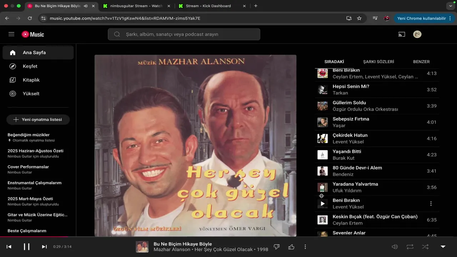Image resolution: width=457 pixels, height=257 pixels.
Task: Open Gitar ve Müzik Üzerine playlist
Action: 38,217
